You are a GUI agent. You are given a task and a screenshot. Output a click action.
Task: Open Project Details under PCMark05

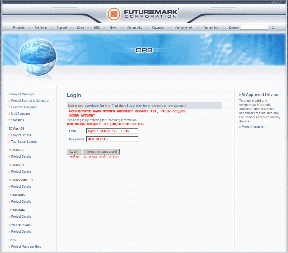(21, 202)
